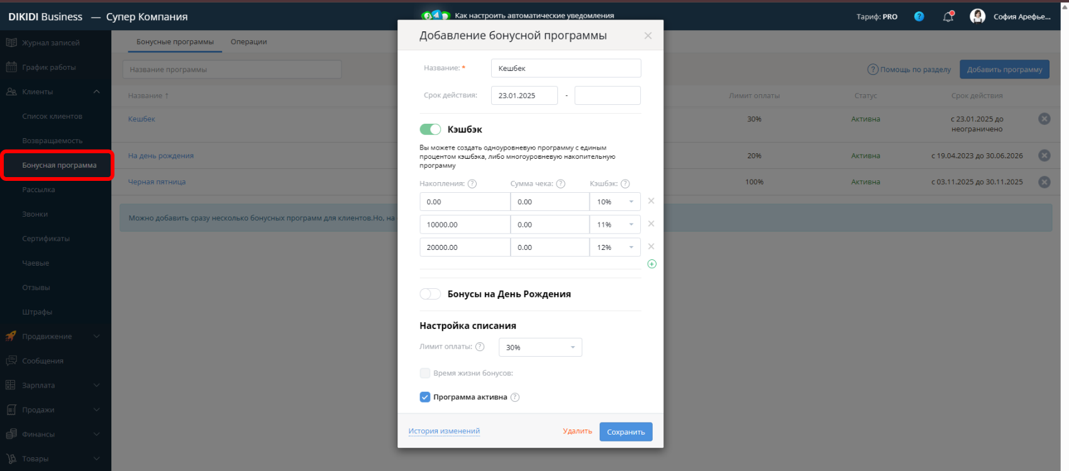Click the green plus icon to add cashback level
The width and height of the screenshot is (1069, 471).
(651, 264)
